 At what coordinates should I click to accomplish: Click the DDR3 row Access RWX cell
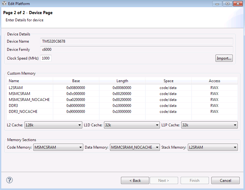click(x=214, y=106)
